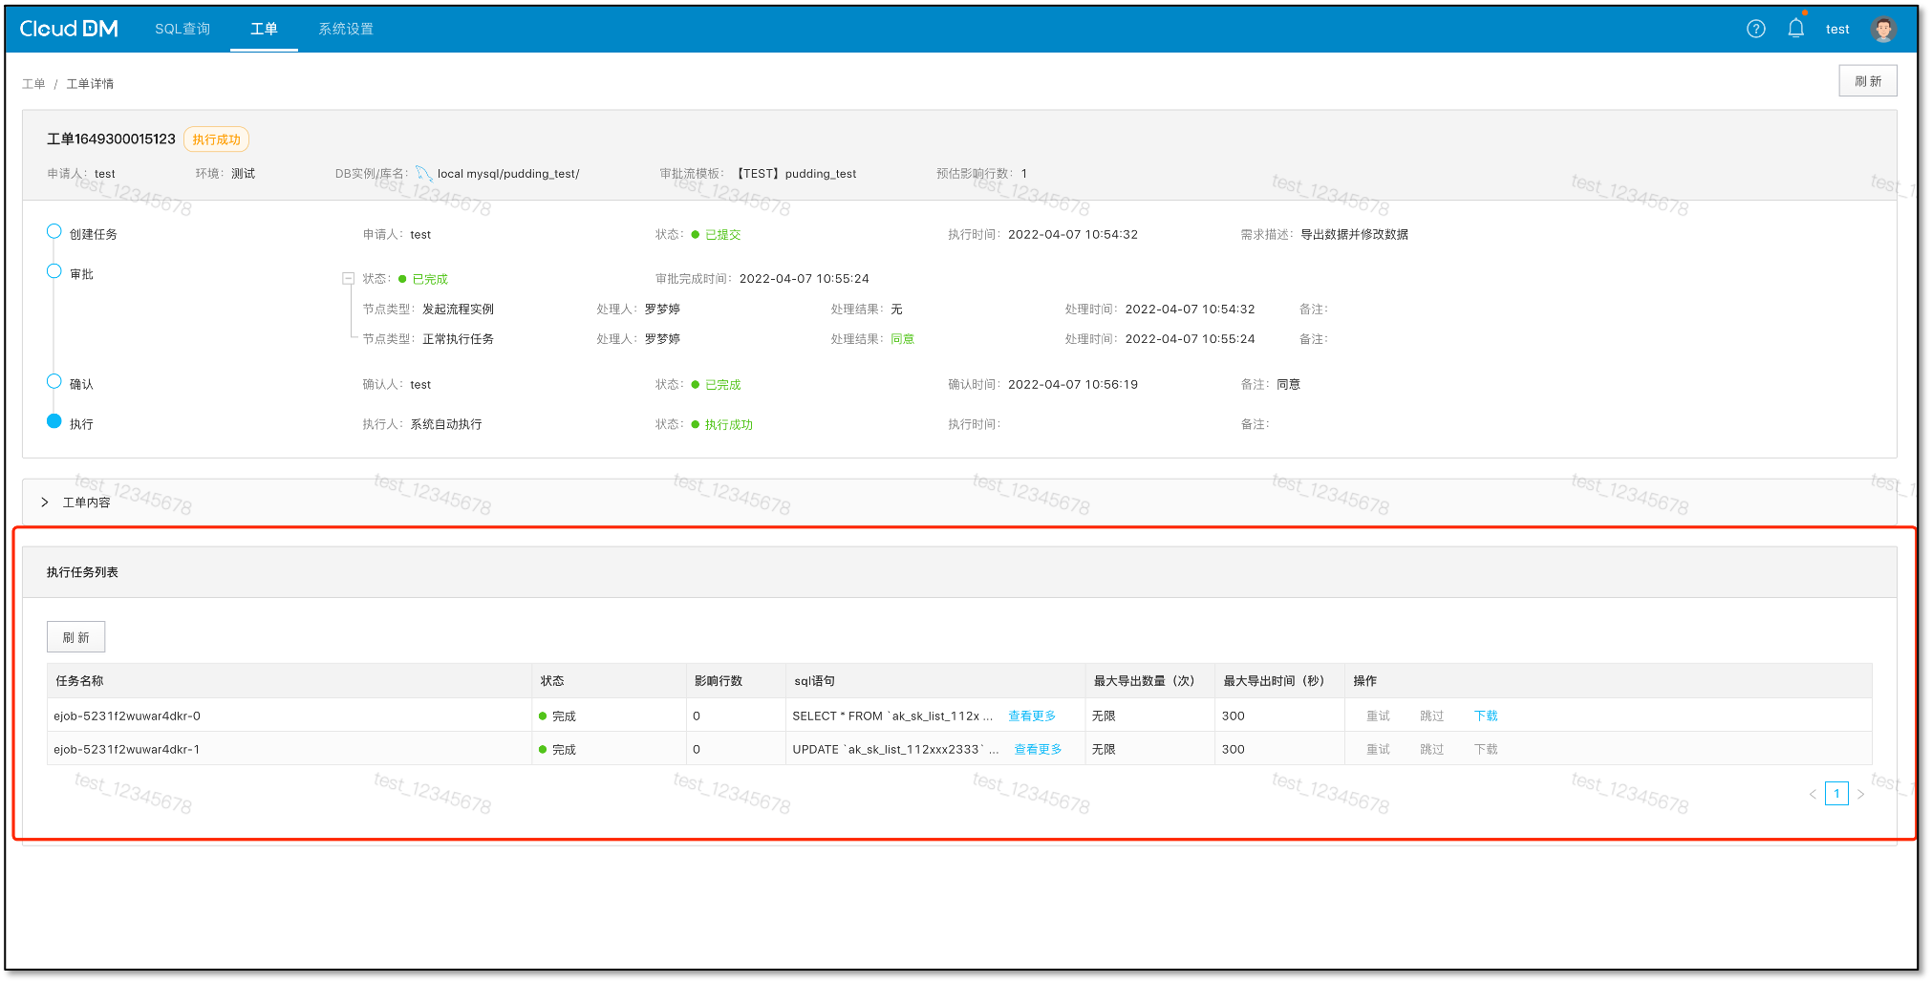Click the 导出数据并修改数据 description text
The height and width of the screenshot is (983, 1932).
1354,235
